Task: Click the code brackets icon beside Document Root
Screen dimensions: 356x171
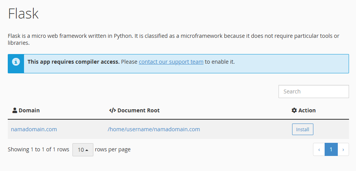Action: click(x=112, y=110)
